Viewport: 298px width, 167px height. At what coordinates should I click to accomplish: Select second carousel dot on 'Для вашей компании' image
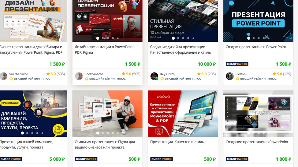click(27, 133)
